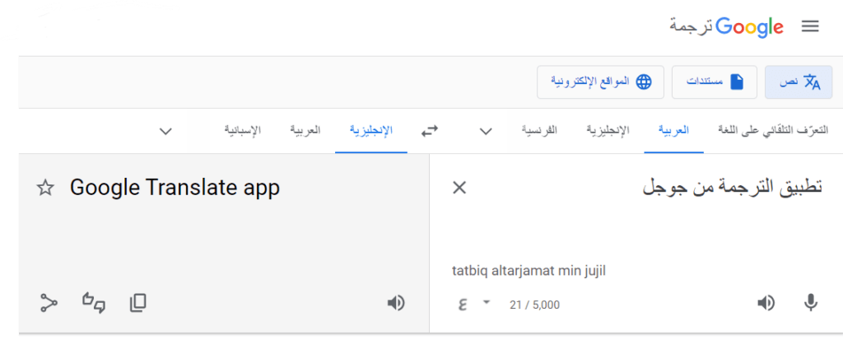
Task: Choose الإسبانية as the target language
Action: tap(243, 131)
